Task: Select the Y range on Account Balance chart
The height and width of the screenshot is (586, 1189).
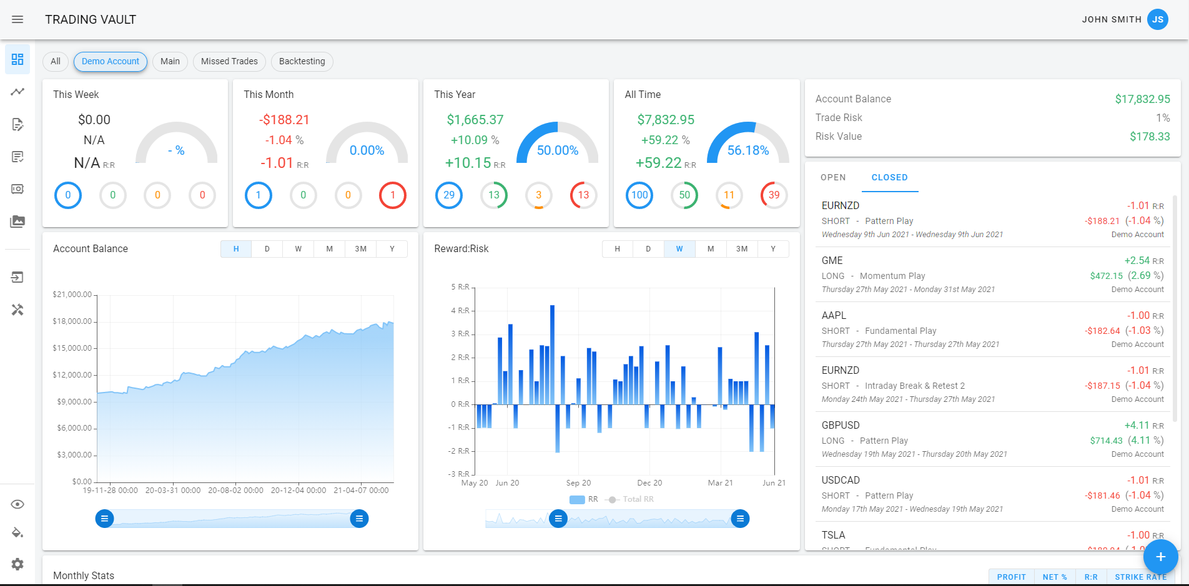Action: (x=392, y=249)
